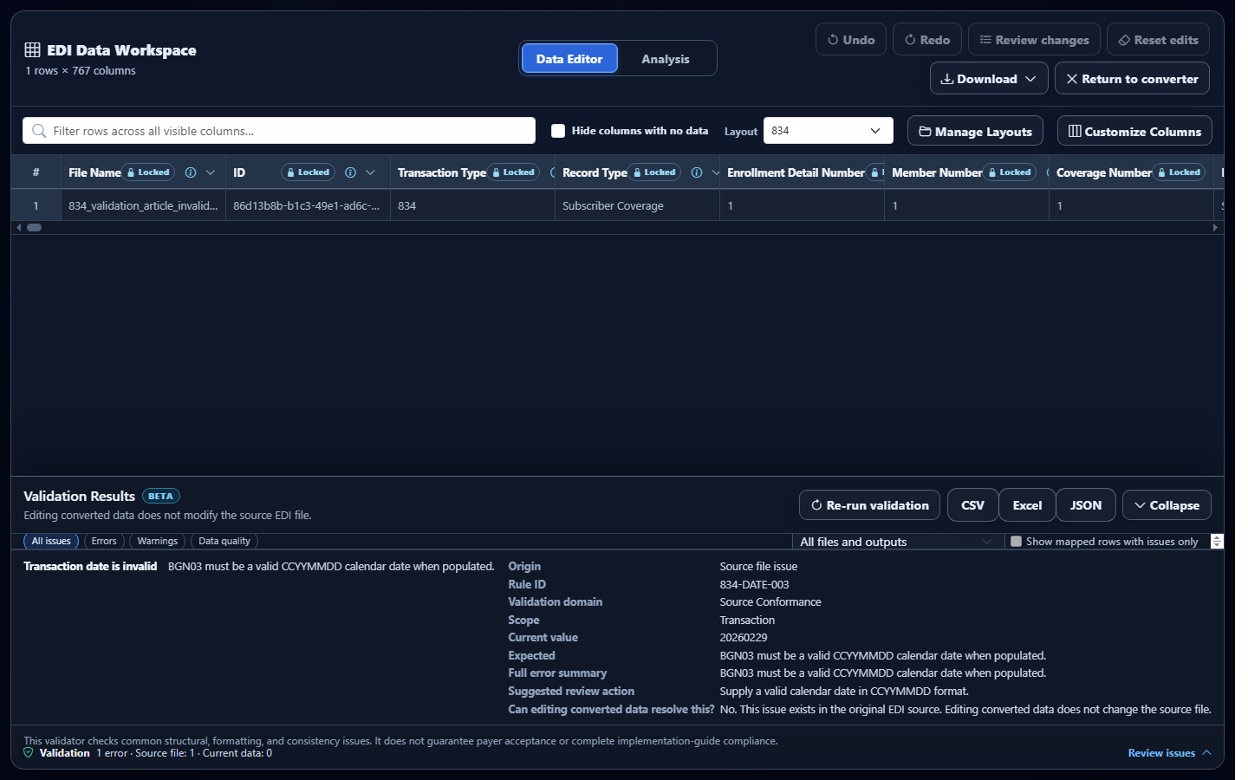
Task: Select the Data quality filter tab
Action: click(x=224, y=542)
